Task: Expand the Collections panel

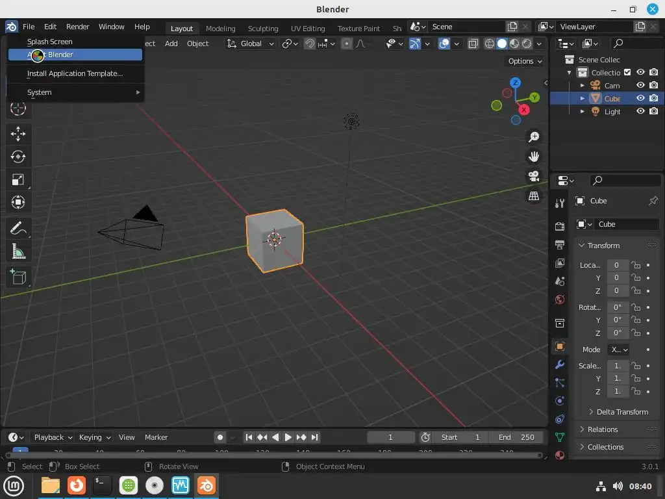Action: [601, 447]
